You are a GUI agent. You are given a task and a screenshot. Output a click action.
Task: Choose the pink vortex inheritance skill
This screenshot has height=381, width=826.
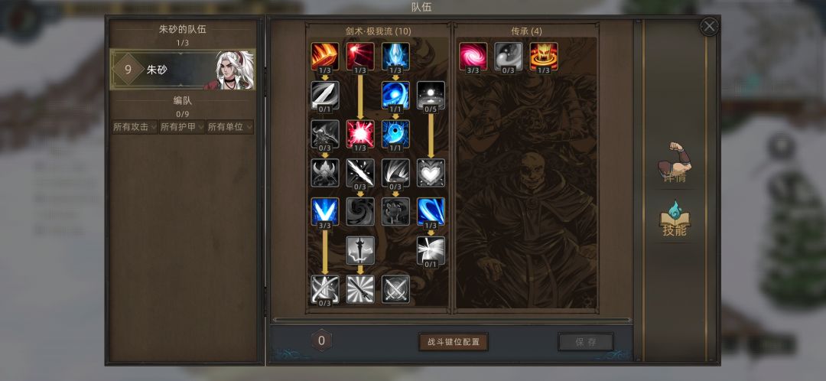tap(473, 57)
